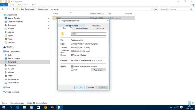Enable the Oculto attribute checkbox
195x110 pixels.
point(72,70)
